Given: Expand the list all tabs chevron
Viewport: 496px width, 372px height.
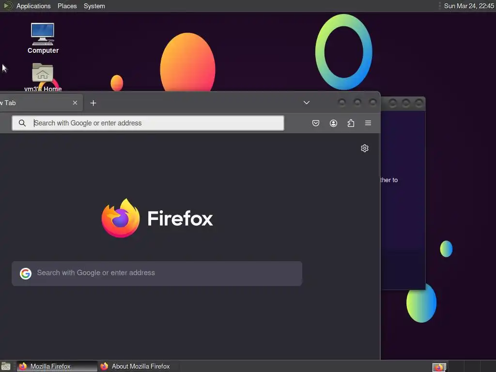Looking at the screenshot, I should coord(306,103).
